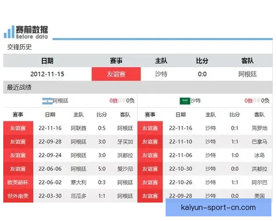Click the 欧美超杯 competition cell

pos(18,182)
